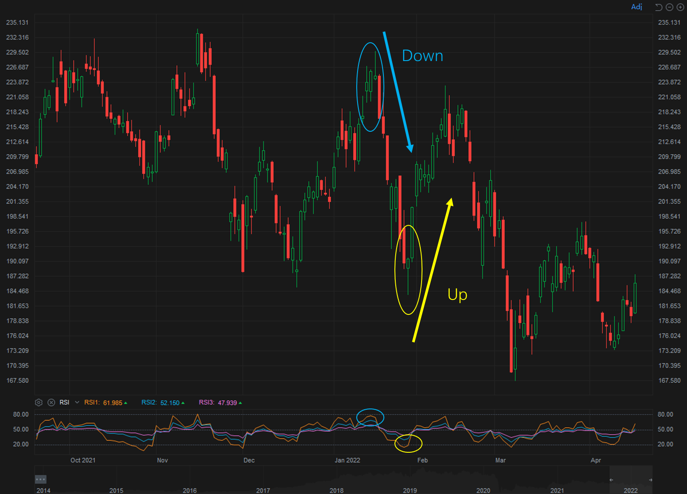Click the RSI indicator name label
The width and height of the screenshot is (687, 494).
64,402
